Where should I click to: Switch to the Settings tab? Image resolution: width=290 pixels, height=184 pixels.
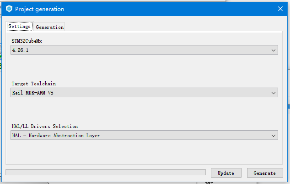[x=19, y=26]
